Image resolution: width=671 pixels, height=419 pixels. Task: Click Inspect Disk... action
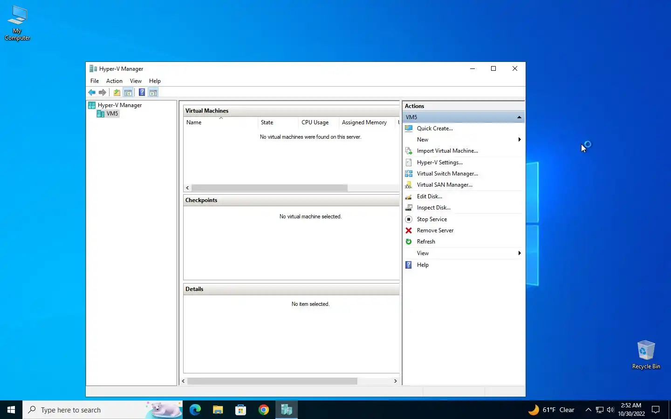click(433, 208)
